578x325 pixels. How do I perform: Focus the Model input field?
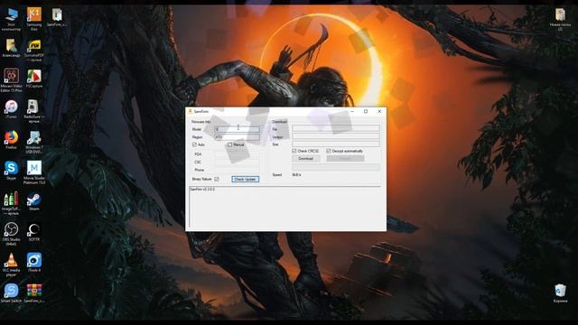237,129
